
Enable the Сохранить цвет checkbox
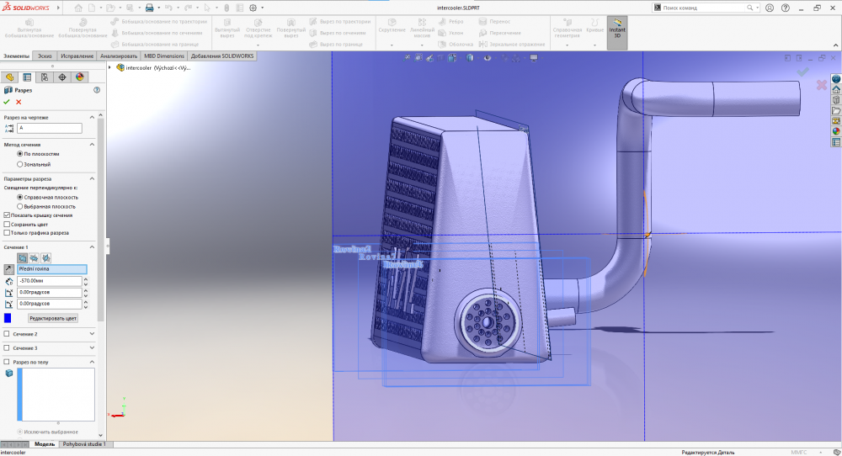tap(8, 225)
